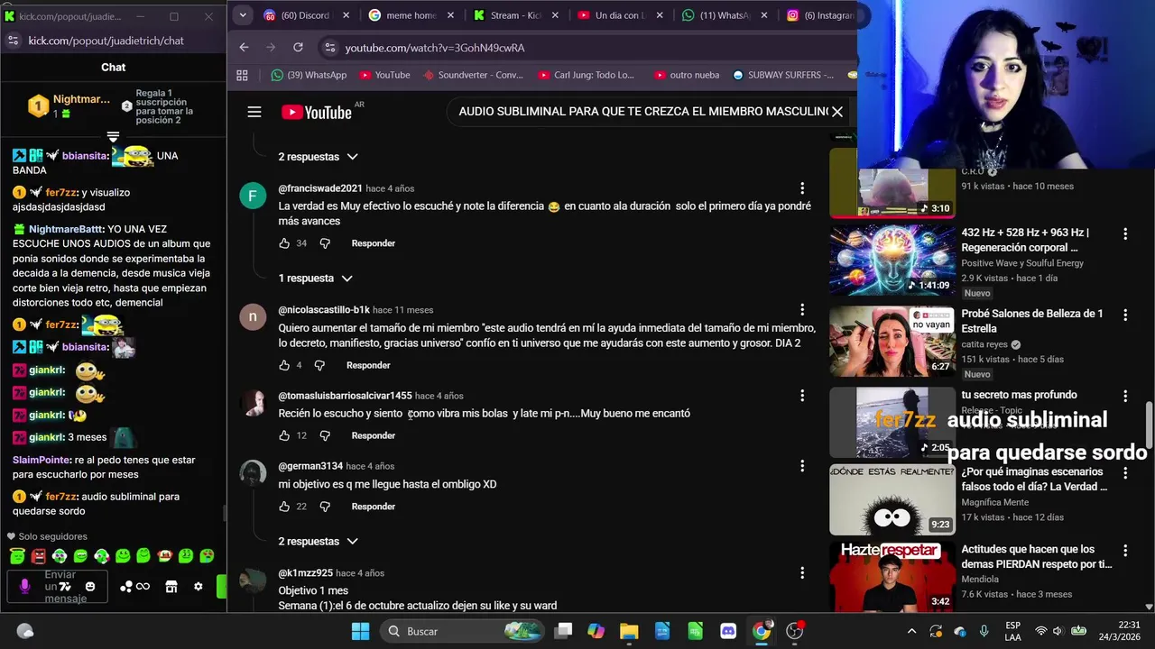Open site info icon beside youtube.com address
Image resolution: width=1155 pixels, height=649 pixels.
click(328, 48)
